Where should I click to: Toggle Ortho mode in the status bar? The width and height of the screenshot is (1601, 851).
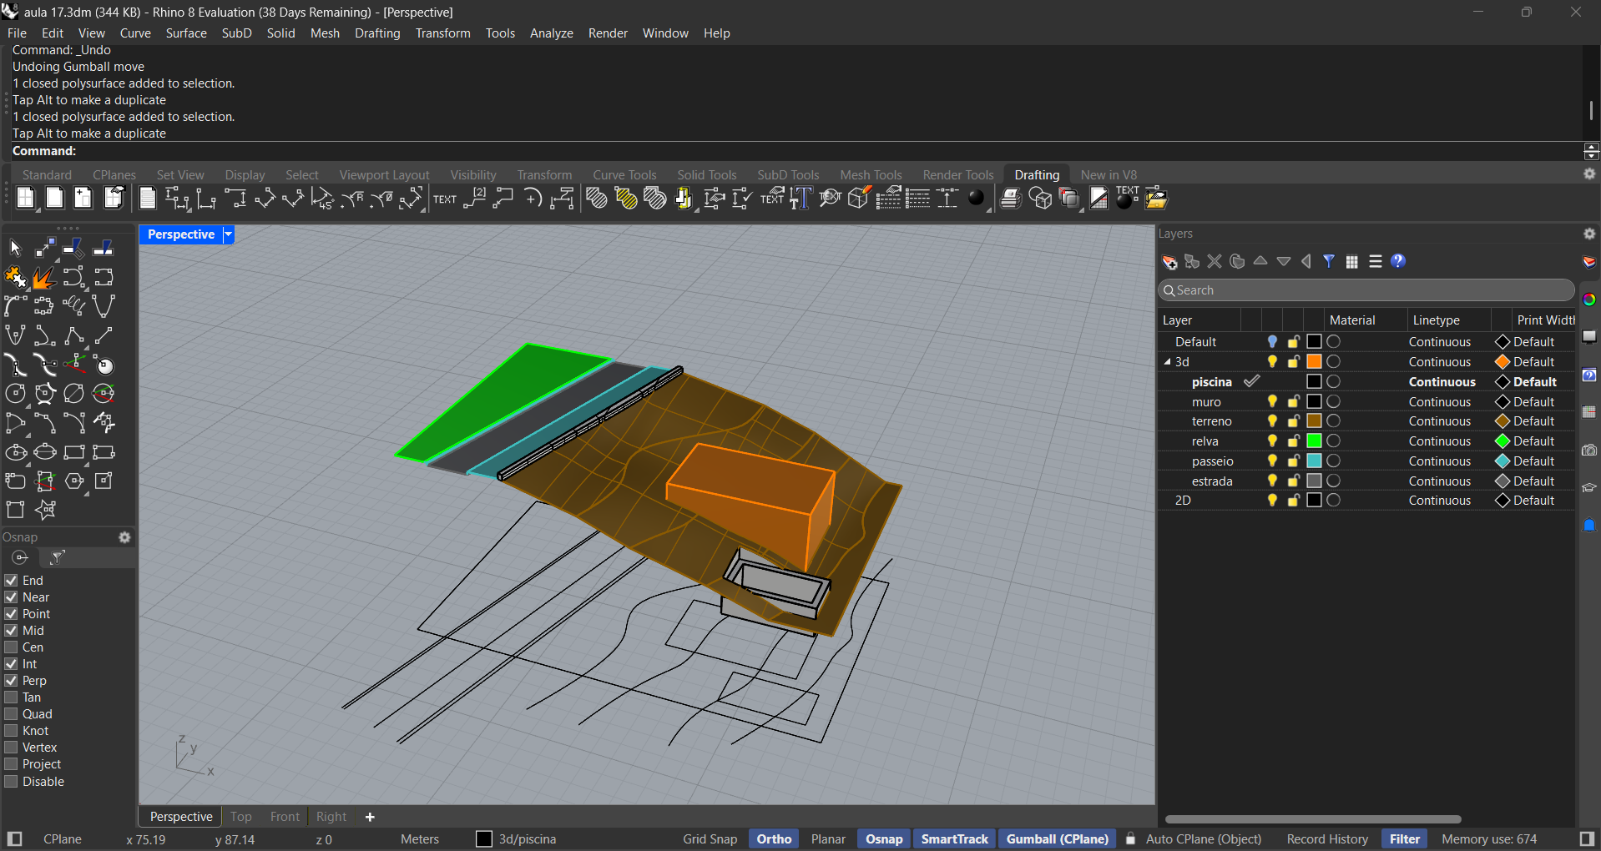click(773, 838)
